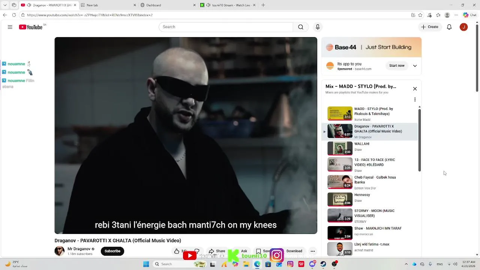Mute the Draganov YouTube tab audio
Image resolution: width=480 pixels, height=270 pixels.
(29, 5)
